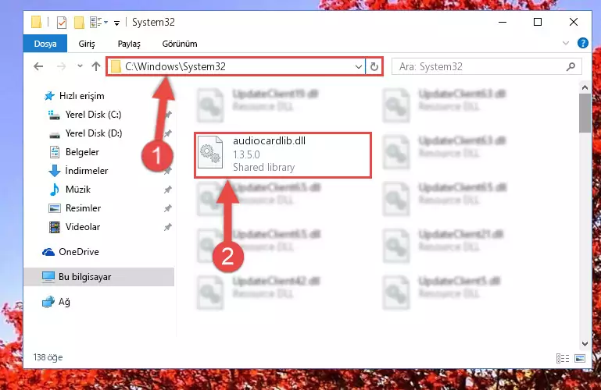The image size is (601, 390).
Task: Click the scroll down arrow of the file list
Action: pos(585,344)
